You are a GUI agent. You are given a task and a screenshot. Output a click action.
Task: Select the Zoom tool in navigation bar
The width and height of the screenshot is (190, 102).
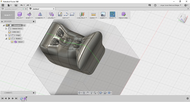tap(91, 93)
